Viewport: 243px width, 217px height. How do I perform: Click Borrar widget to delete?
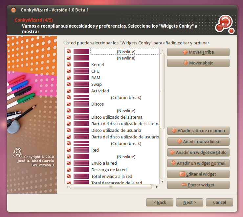click(198, 185)
